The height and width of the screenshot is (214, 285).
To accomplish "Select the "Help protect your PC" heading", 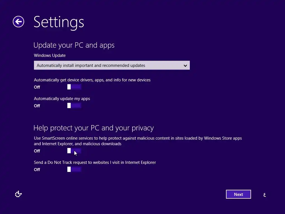I will pos(94,128).
